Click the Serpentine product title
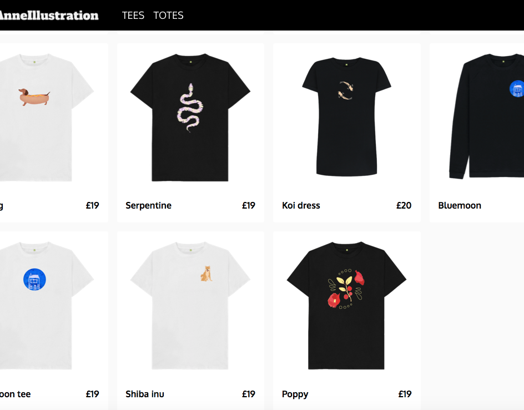The height and width of the screenshot is (410, 524). pos(148,205)
